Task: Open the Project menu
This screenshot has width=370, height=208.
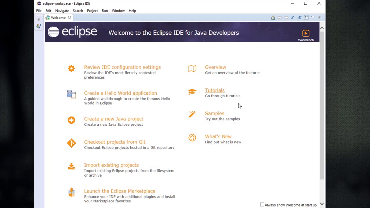Action: click(x=92, y=11)
